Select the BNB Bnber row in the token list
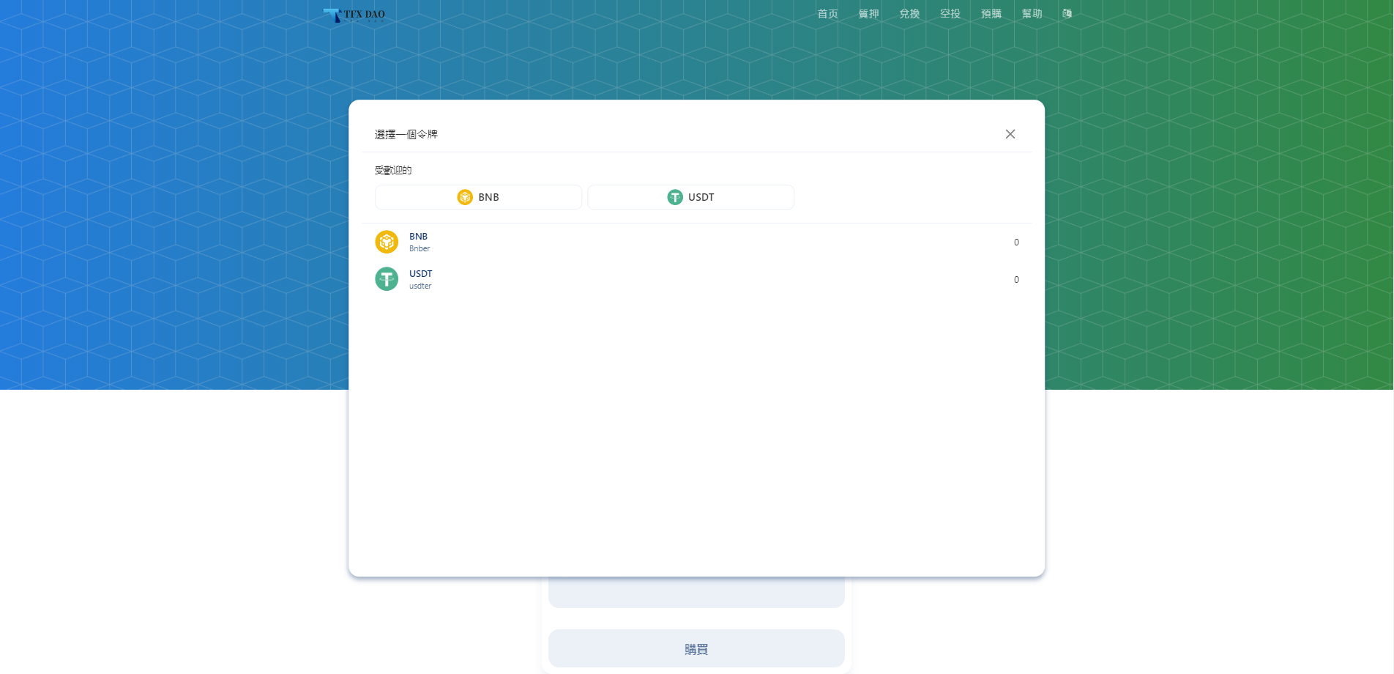Screen dimensions: 1394x674 (x=696, y=241)
